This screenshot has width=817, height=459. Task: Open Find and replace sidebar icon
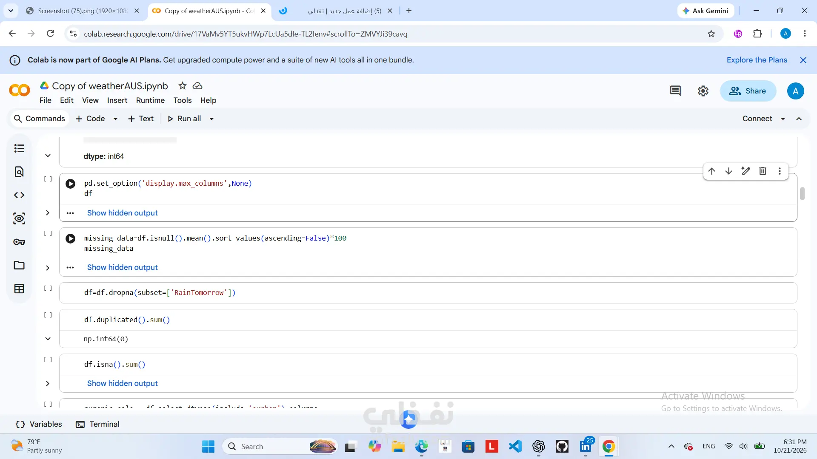tap(19, 172)
